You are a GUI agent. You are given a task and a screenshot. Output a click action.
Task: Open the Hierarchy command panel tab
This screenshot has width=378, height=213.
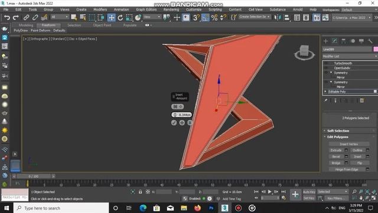[x=343, y=41]
